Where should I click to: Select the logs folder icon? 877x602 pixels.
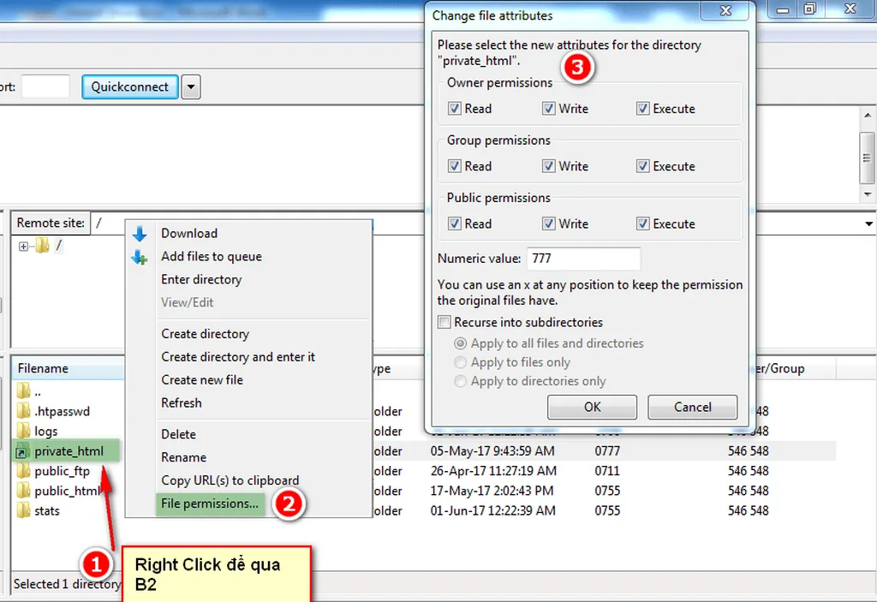[x=23, y=431]
